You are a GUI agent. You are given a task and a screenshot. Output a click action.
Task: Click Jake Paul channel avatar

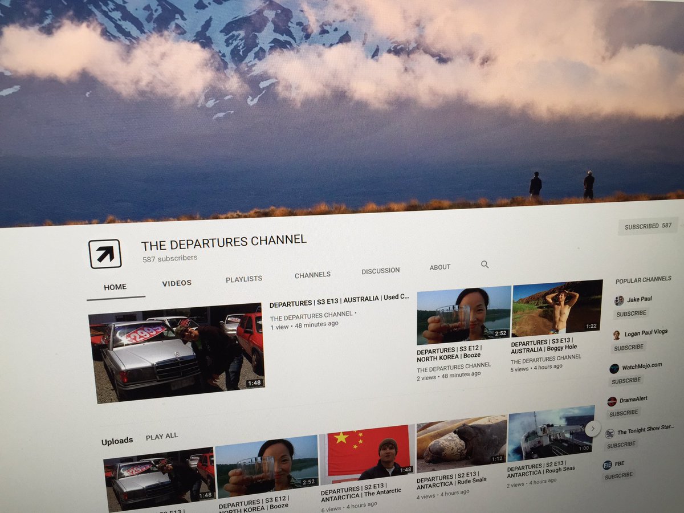(619, 300)
